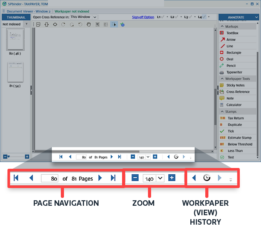Apply the Tick stamp
The height and width of the screenshot is (227, 261).
point(238,131)
